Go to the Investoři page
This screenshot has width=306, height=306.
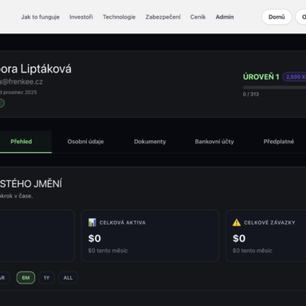pos(81,17)
